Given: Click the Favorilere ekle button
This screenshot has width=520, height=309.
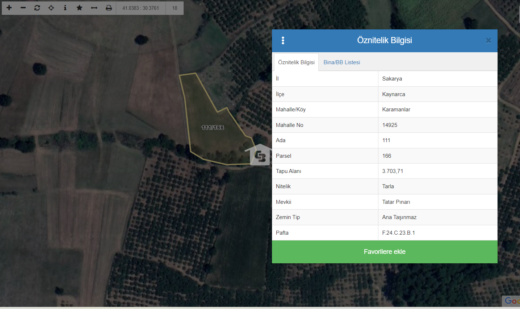Looking at the screenshot, I should coord(385,252).
